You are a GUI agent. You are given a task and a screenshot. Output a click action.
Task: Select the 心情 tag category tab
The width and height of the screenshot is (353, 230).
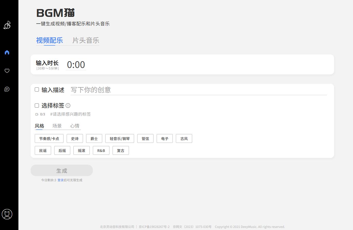[75, 126]
